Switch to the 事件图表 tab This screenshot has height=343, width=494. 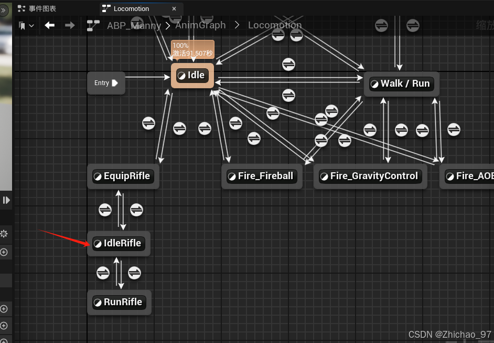click(x=37, y=8)
